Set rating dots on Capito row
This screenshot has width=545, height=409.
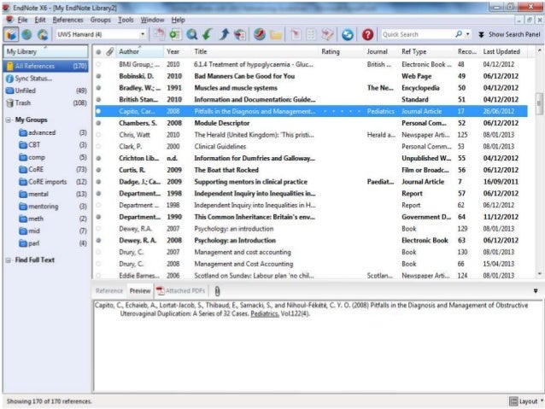(x=342, y=111)
